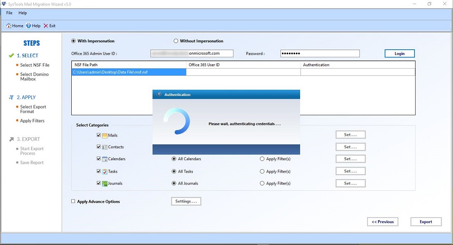Select the All Tasks radio option
453x245 pixels.
click(174, 171)
